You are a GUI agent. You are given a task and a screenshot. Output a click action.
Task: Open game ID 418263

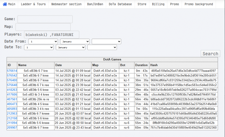point(12,90)
